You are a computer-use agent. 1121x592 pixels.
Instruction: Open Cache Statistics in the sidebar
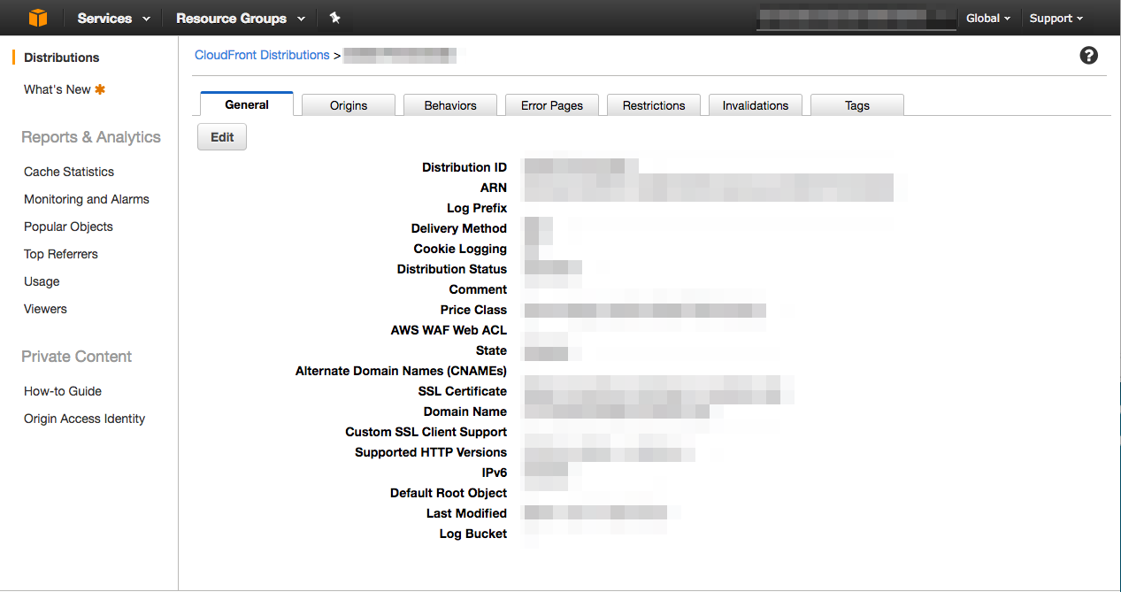click(x=69, y=172)
